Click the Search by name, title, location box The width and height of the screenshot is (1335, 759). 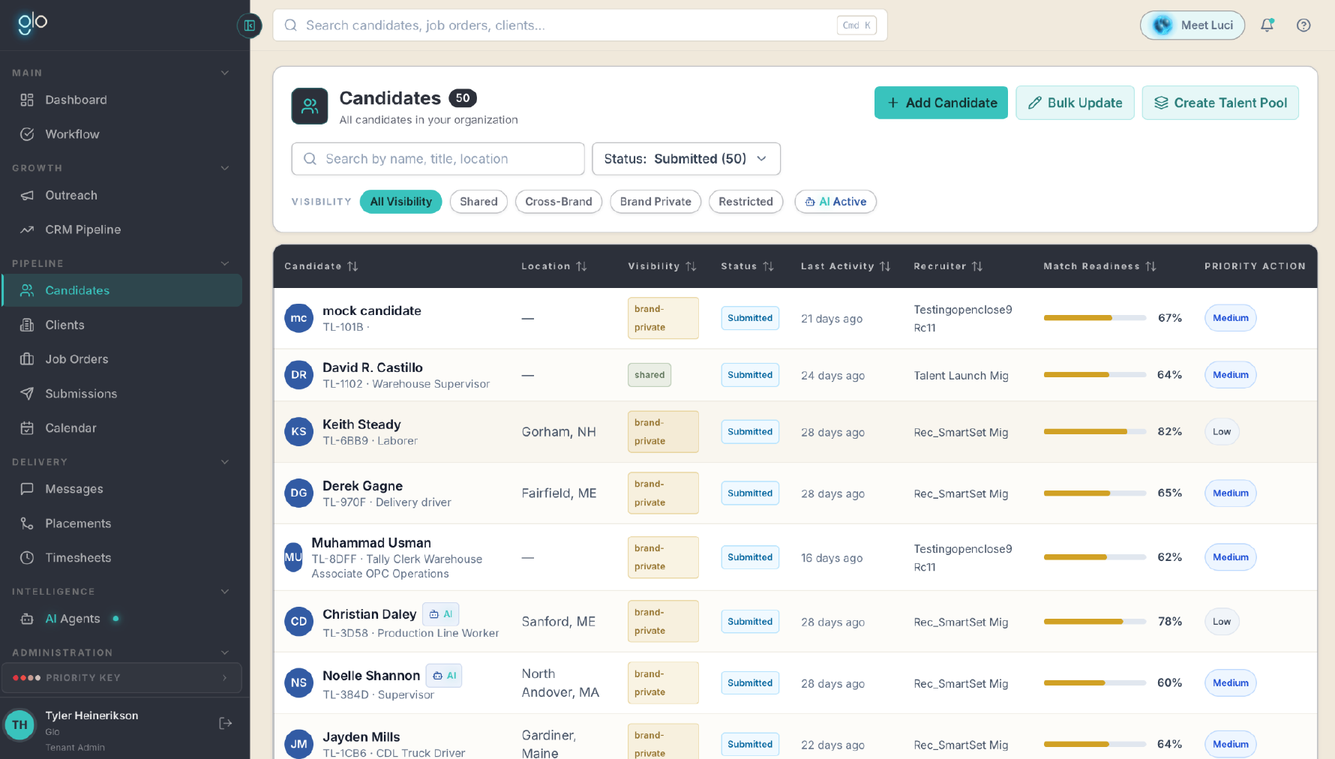(438, 159)
